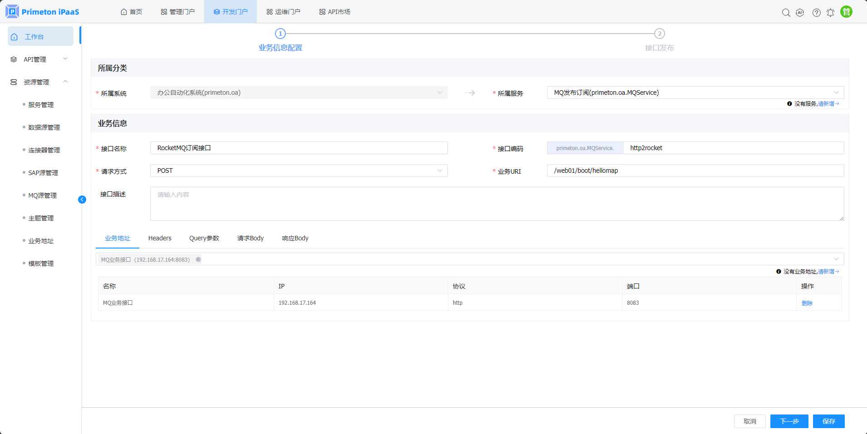Viewport: 867px width, 434px height.
Task: Click the 接口描述 text area
Action: tap(497, 204)
